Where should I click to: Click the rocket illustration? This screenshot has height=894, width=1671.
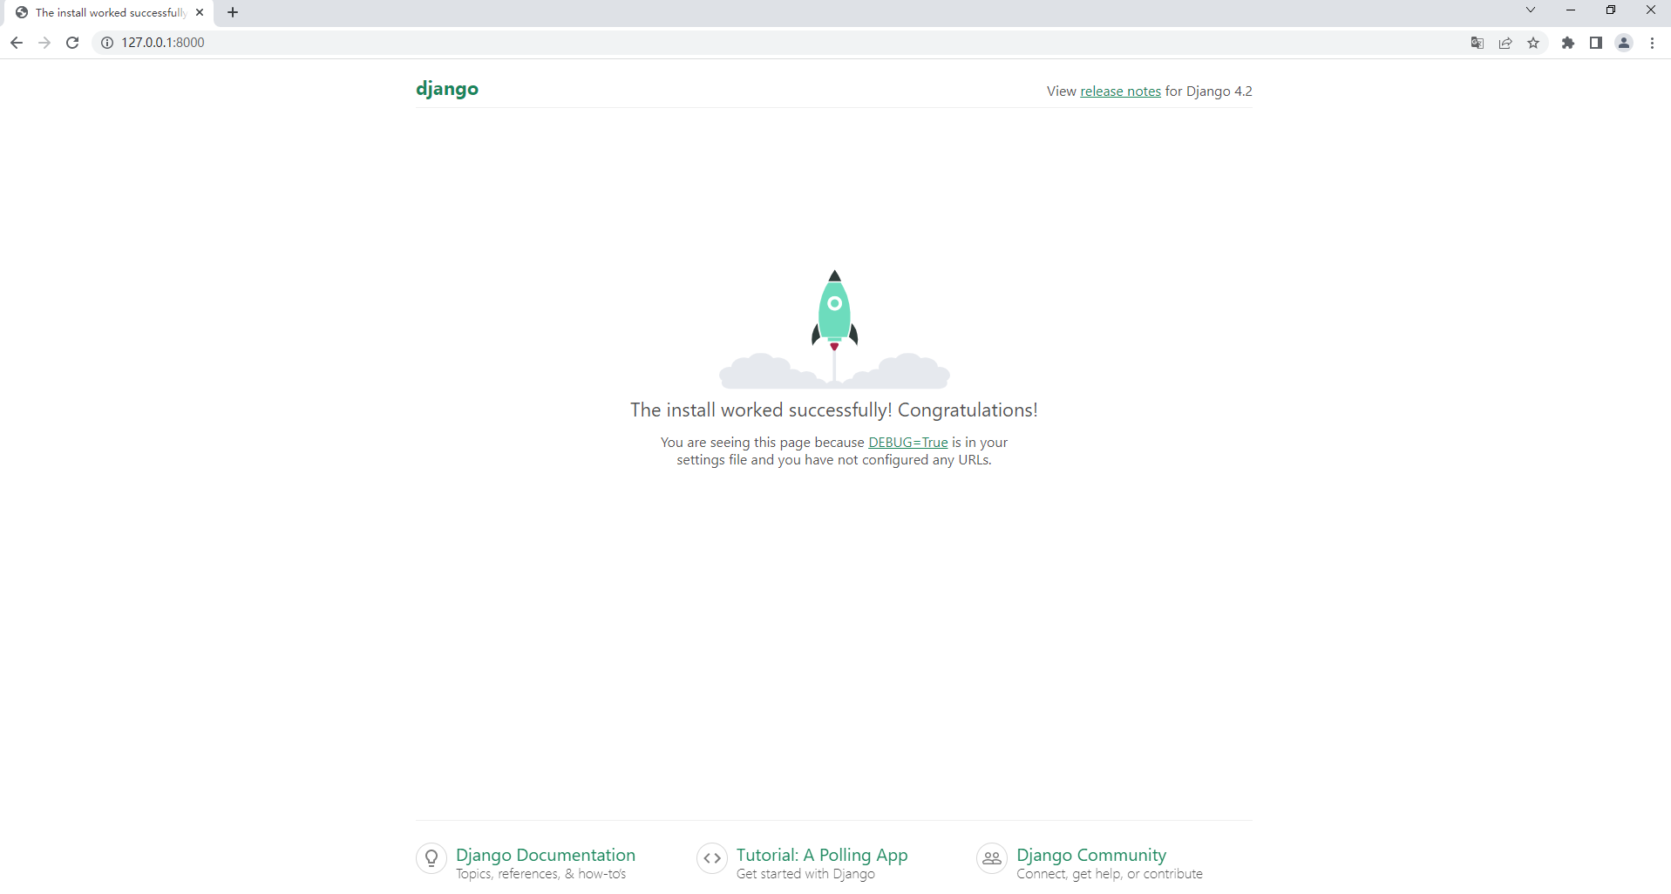tap(834, 328)
